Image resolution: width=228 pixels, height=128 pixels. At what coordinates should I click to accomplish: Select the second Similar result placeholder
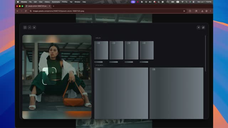[116, 50]
